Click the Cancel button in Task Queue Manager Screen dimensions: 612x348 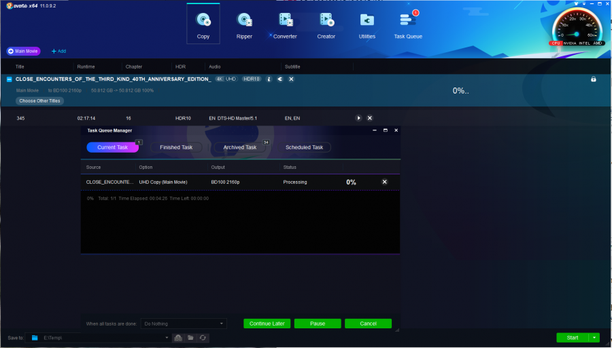[368, 324]
